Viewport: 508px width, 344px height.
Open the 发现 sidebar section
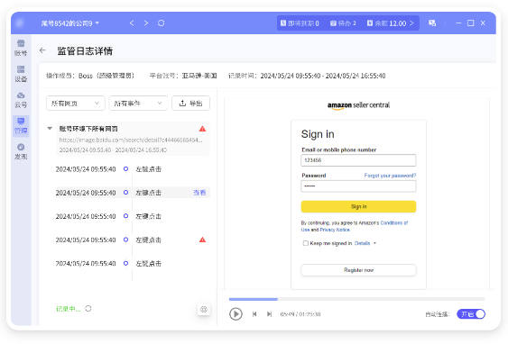tap(21, 151)
